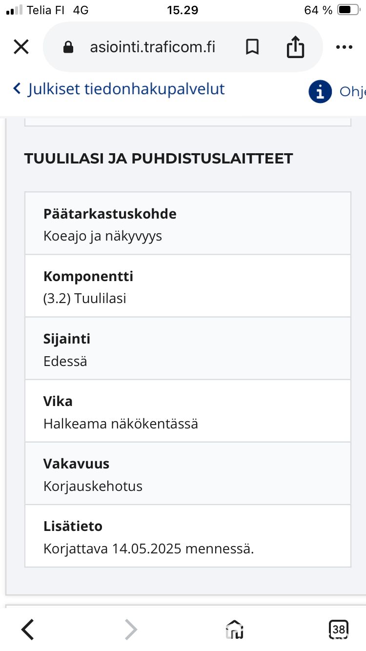
Task: Open the three-dots more options menu
Action: point(344,47)
